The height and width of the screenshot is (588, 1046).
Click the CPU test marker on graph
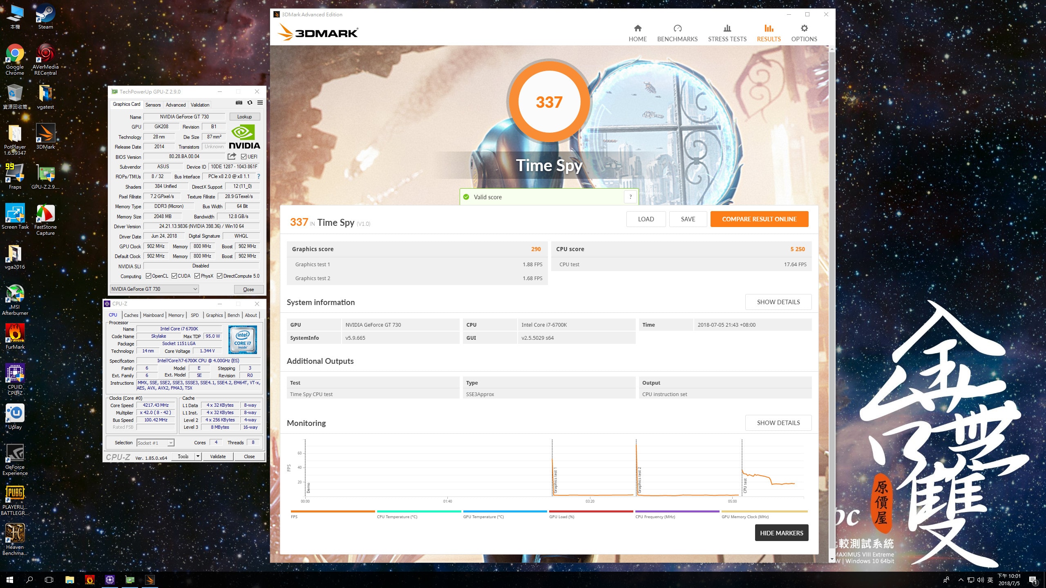[745, 485]
